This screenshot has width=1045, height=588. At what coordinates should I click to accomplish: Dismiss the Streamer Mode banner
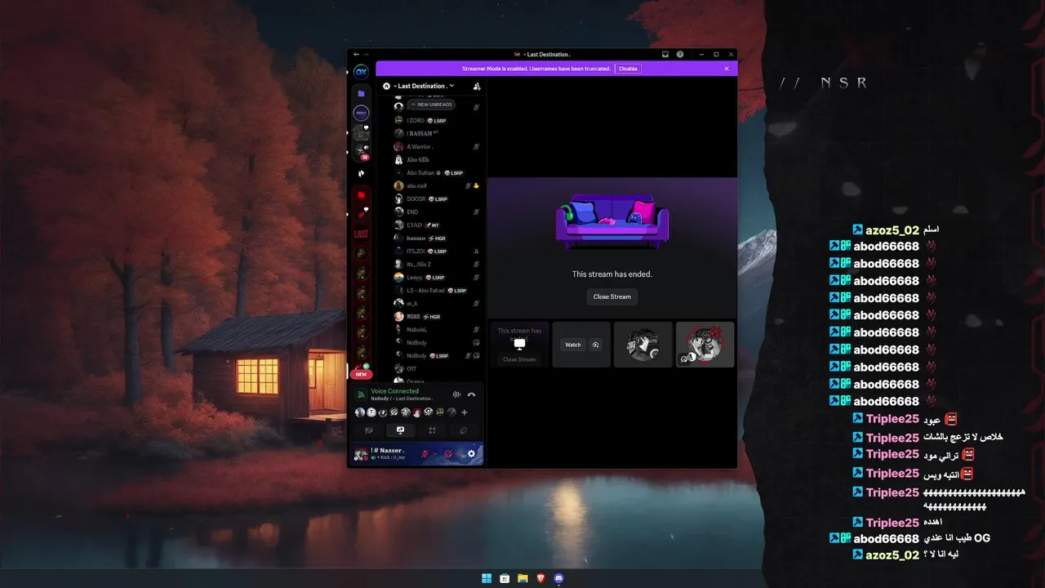tap(727, 69)
